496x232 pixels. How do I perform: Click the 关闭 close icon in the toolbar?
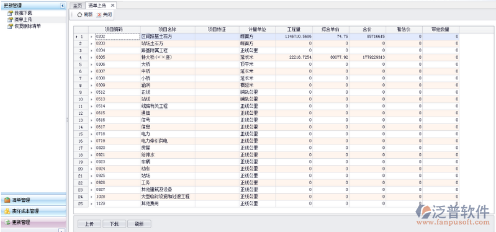[x=99, y=14]
